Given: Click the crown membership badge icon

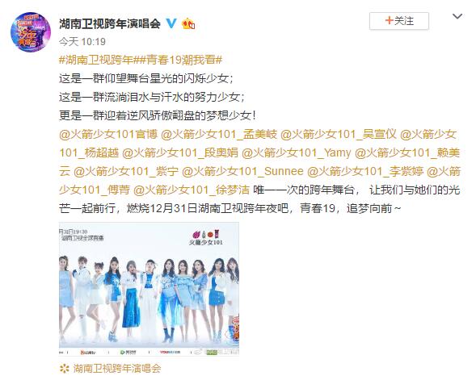Looking at the screenshot, I should pyautogui.click(x=188, y=23).
